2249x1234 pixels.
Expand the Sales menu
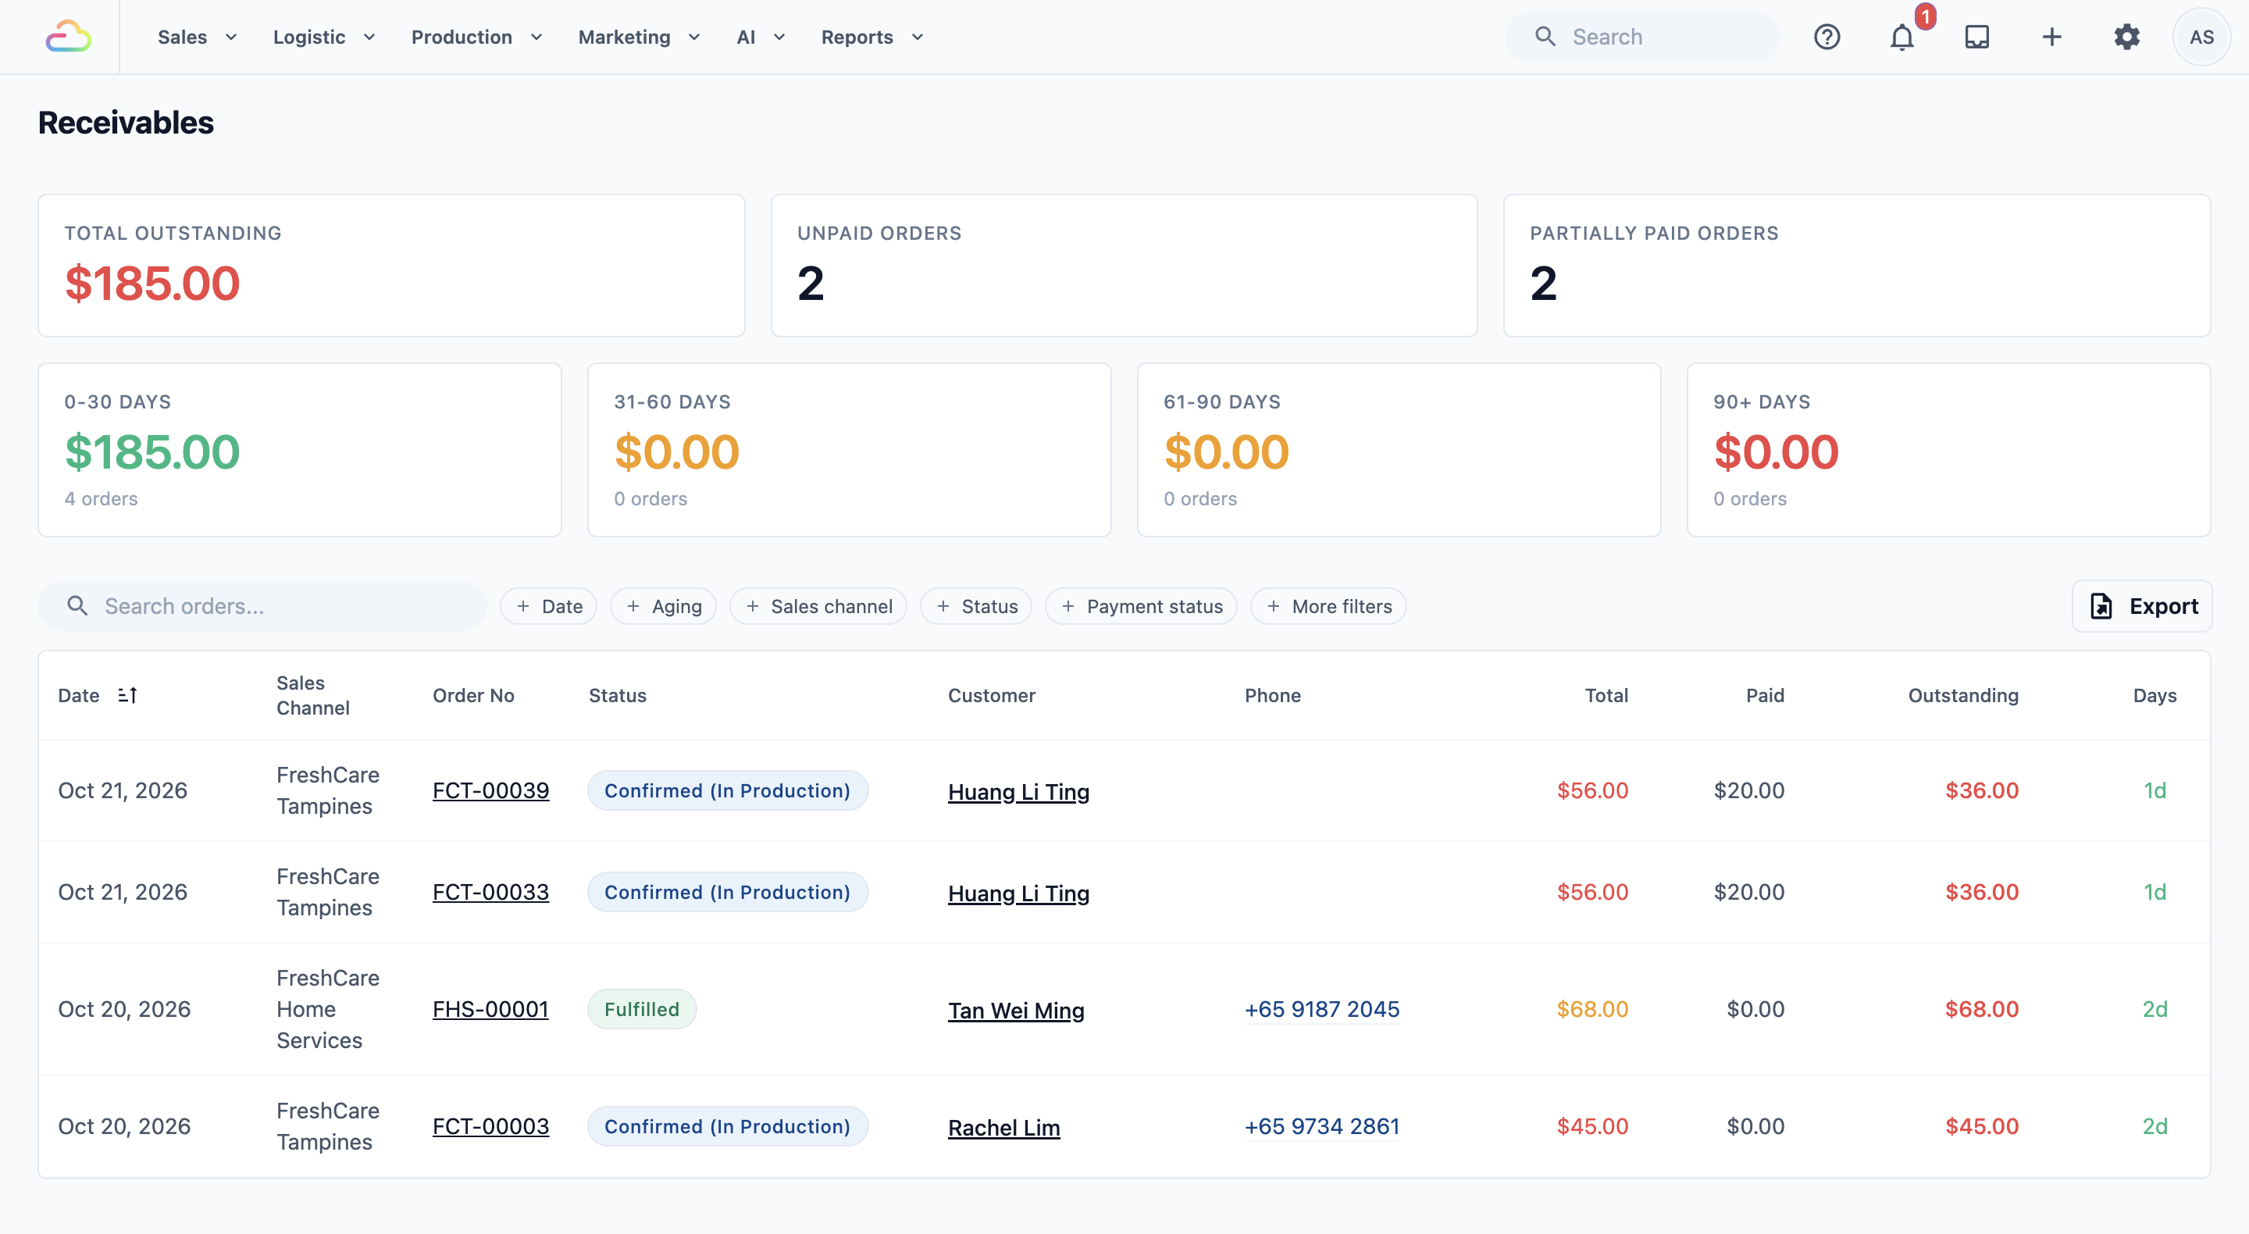[x=198, y=37]
